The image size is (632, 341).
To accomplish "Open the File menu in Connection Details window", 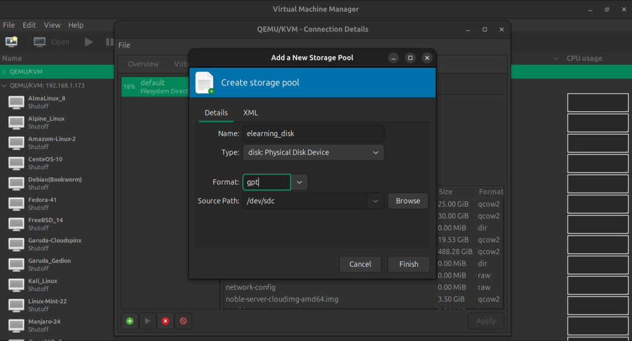I will [124, 45].
